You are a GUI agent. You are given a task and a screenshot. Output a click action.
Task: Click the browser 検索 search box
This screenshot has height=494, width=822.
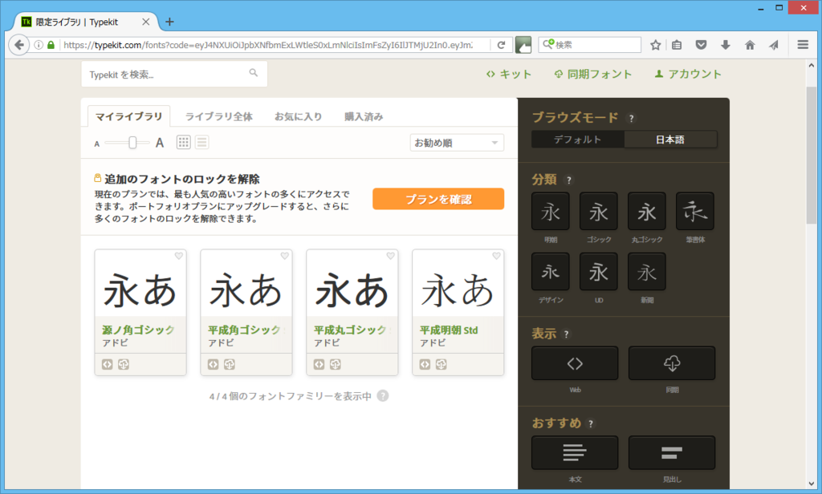click(x=590, y=45)
